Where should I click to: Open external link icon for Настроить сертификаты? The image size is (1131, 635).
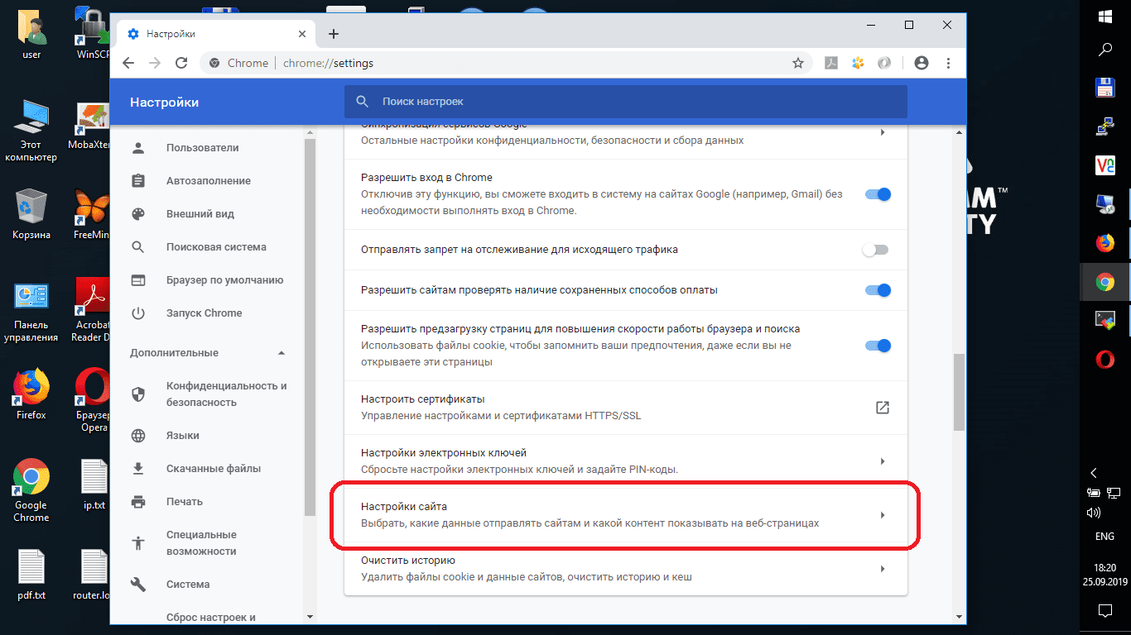tap(883, 407)
